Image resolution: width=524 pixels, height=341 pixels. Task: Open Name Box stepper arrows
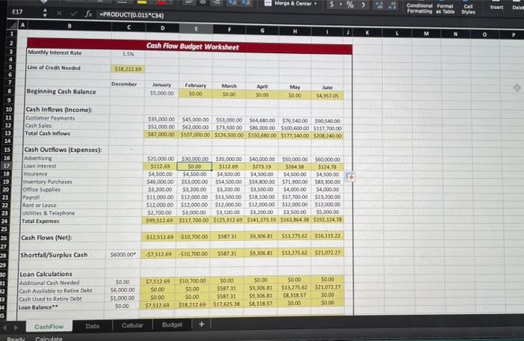point(45,13)
